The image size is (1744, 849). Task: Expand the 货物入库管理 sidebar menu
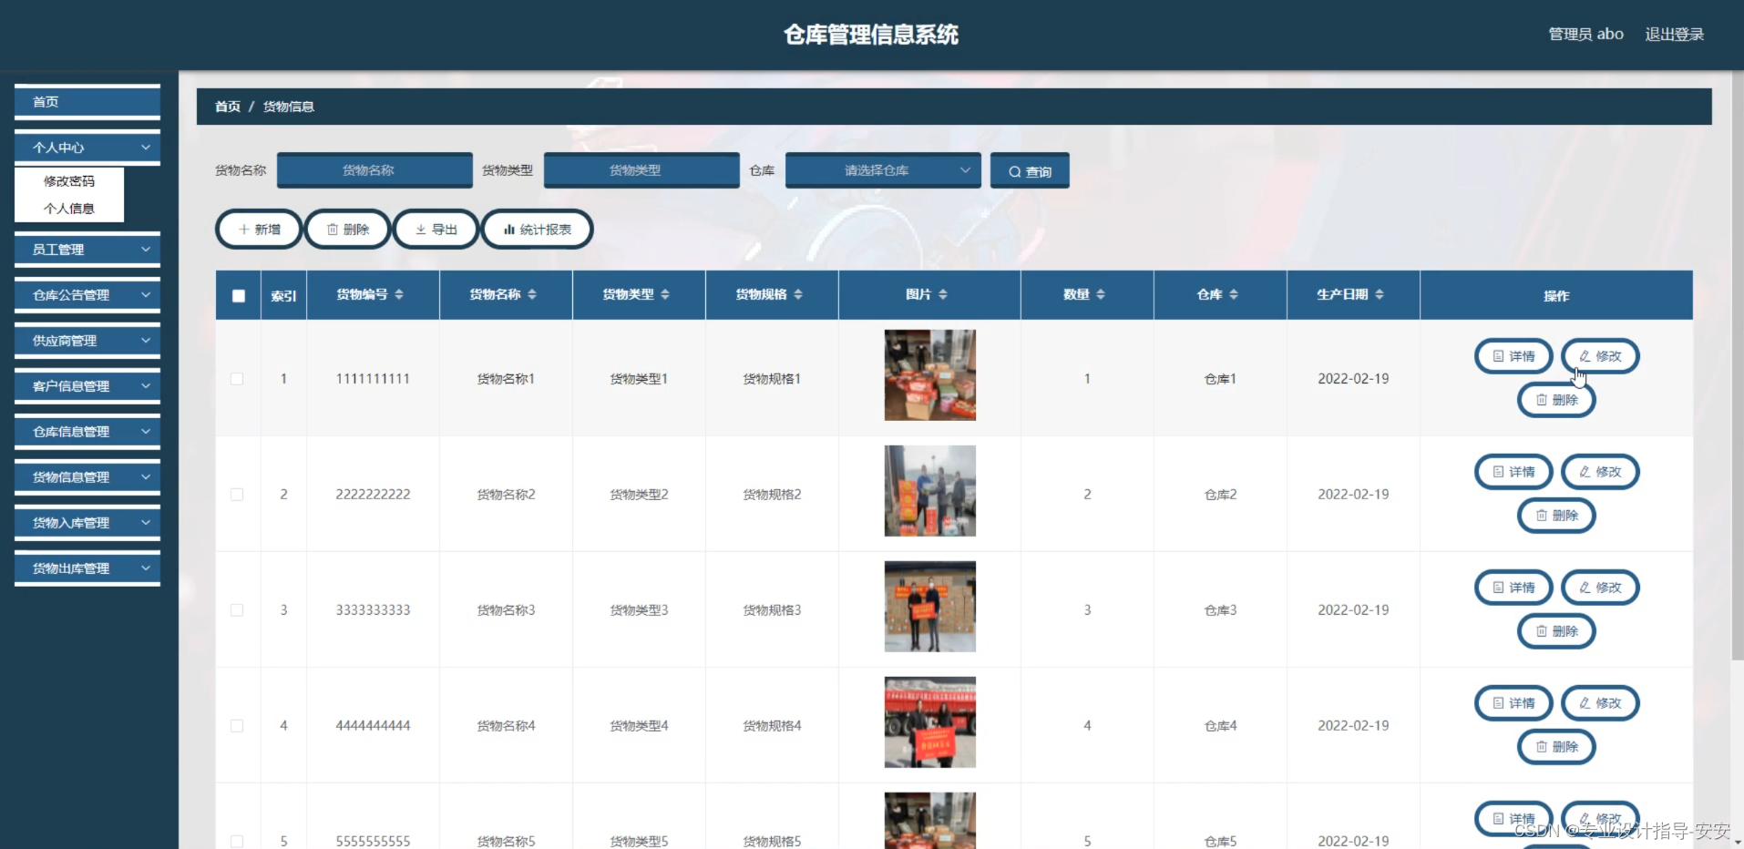point(87,523)
